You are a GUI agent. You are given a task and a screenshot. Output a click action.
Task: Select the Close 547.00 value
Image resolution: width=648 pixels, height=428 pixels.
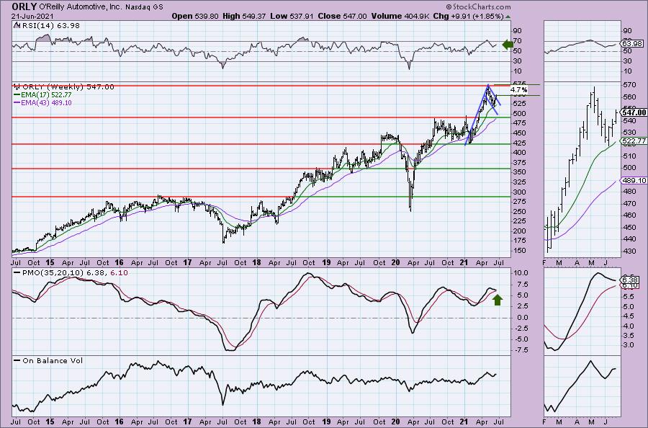(343, 16)
